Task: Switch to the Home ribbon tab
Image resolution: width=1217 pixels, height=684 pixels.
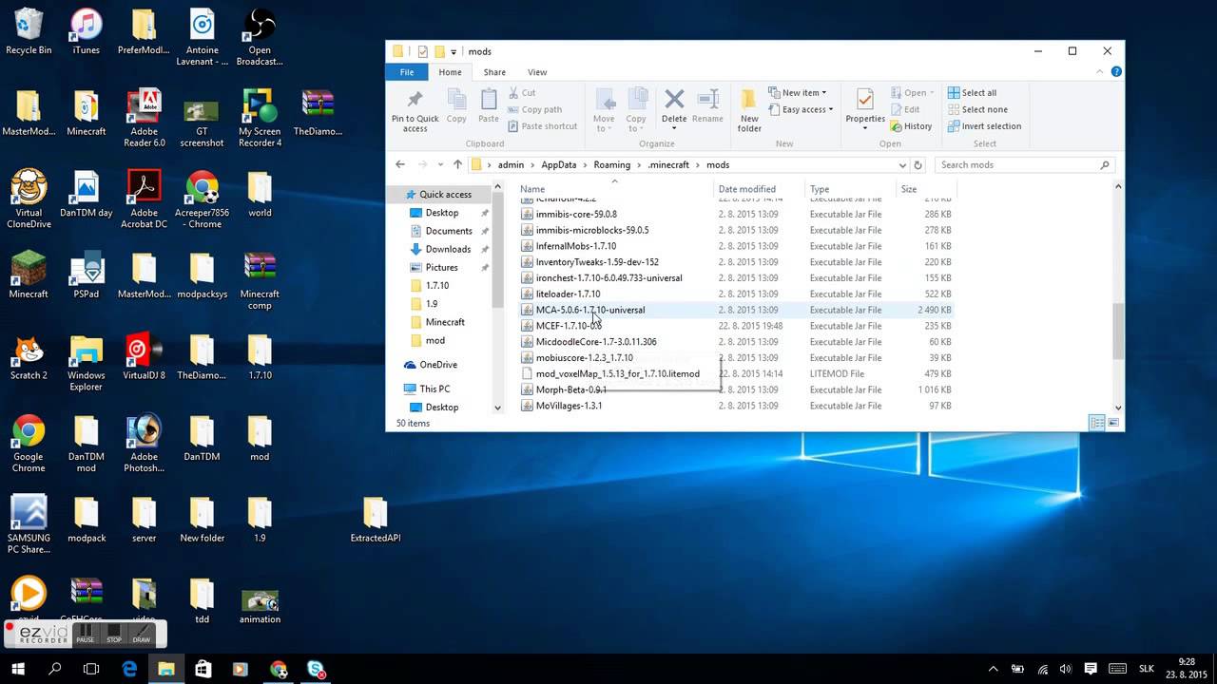Action: (x=450, y=72)
